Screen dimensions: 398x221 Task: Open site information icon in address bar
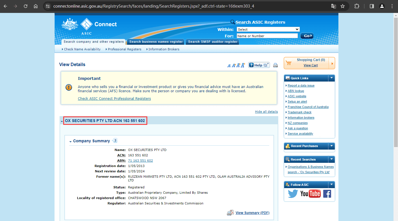(48, 6)
